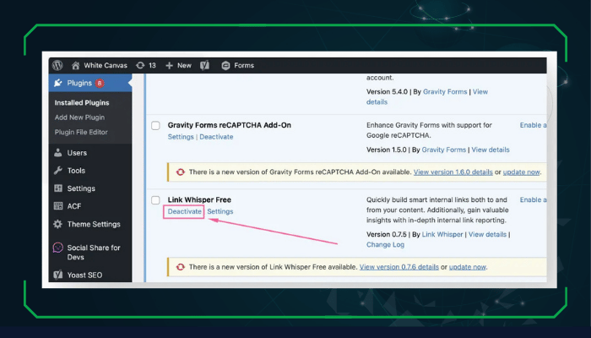The width and height of the screenshot is (591, 338).
Task: Click the Yoast icon in admin bar
Action: (x=204, y=65)
